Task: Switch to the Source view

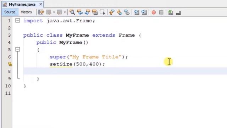Action: coord(10,12)
